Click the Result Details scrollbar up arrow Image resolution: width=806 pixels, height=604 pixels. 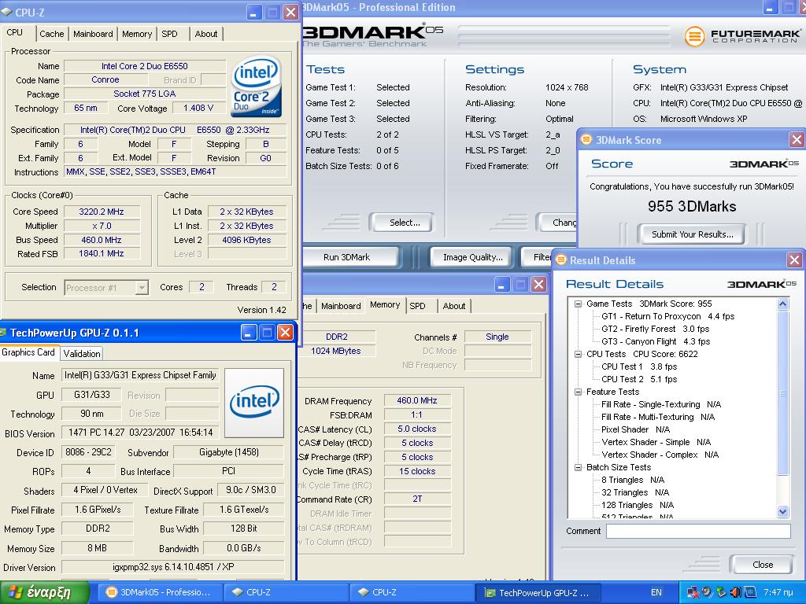point(782,304)
